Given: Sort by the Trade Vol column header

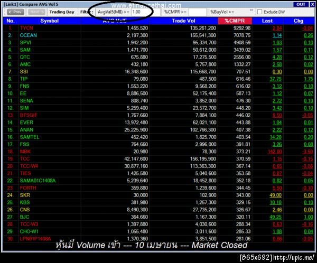Looking at the screenshot, I should 183,21.
